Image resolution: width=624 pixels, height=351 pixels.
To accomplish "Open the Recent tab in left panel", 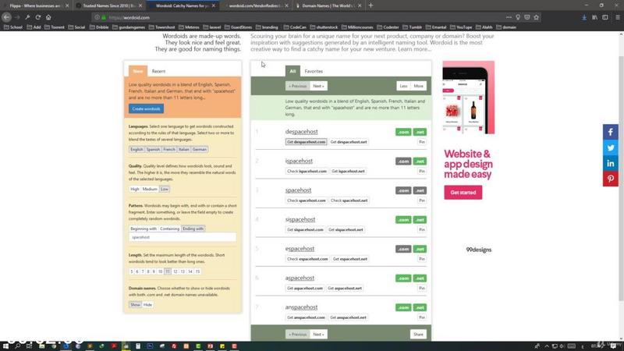I will (x=158, y=71).
